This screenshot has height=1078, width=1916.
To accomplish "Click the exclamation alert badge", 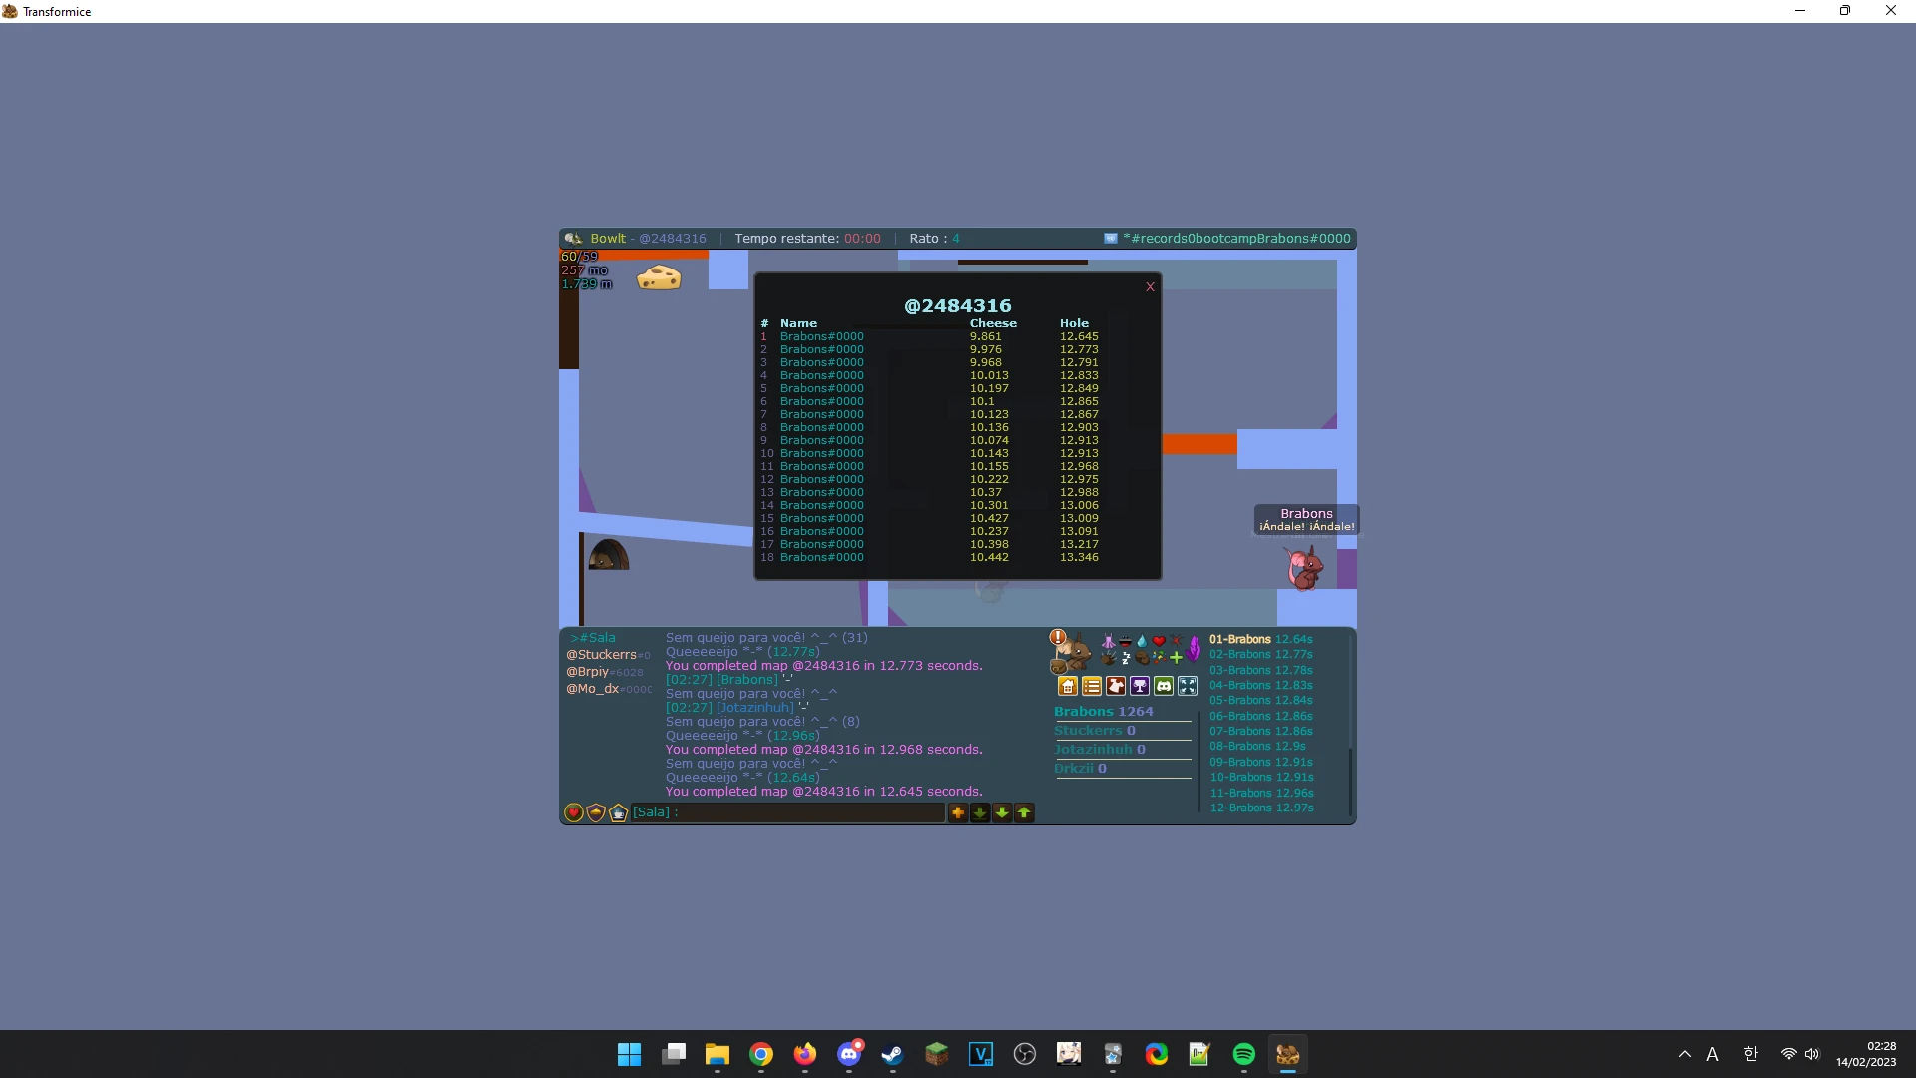I will click(x=1058, y=637).
